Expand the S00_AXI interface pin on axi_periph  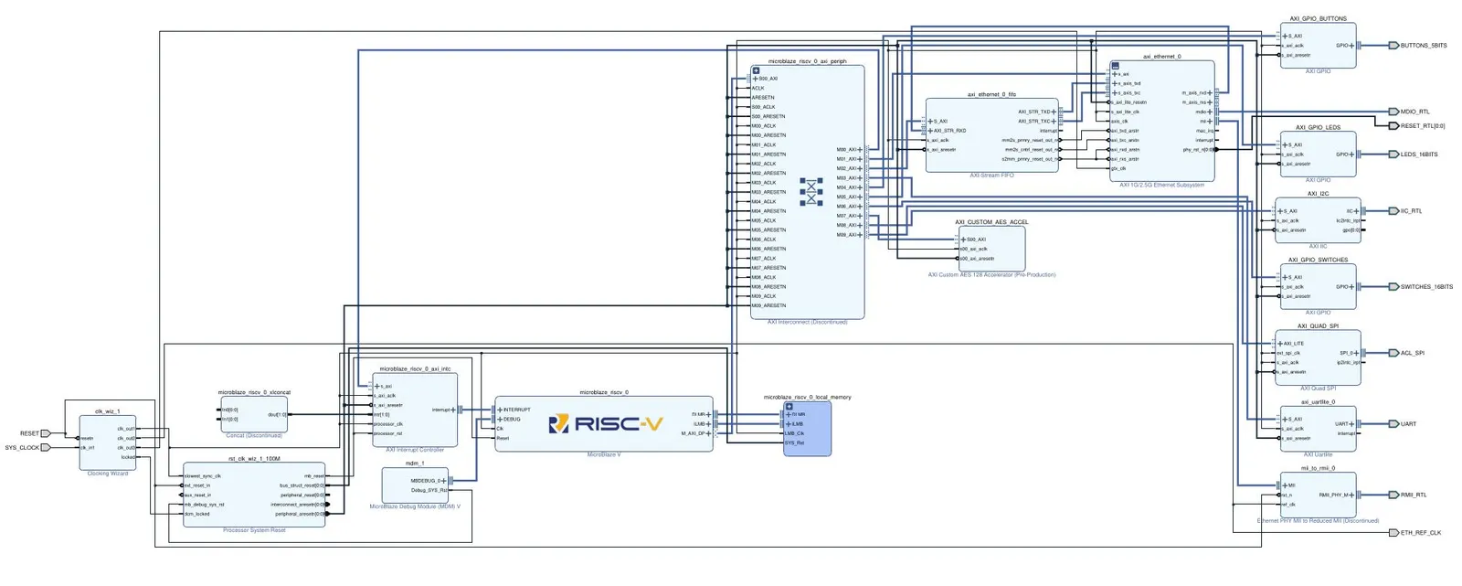pyautogui.click(x=756, y=79)
